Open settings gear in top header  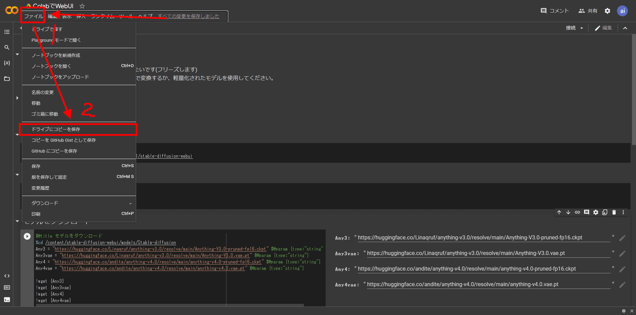(x=607, y=11)
